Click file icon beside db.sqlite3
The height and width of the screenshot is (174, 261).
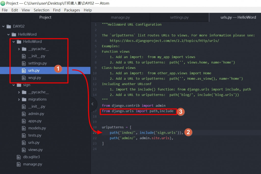pyautogui.click(x=19, y=157)
